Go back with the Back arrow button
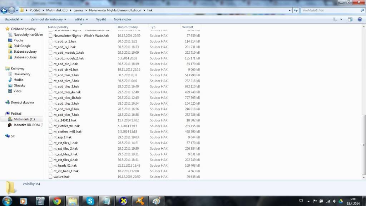 coord(4,10)
